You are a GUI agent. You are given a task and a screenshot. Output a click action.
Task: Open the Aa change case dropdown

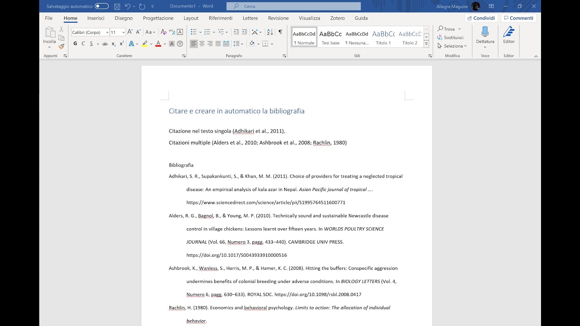click(x=150, y=32)
